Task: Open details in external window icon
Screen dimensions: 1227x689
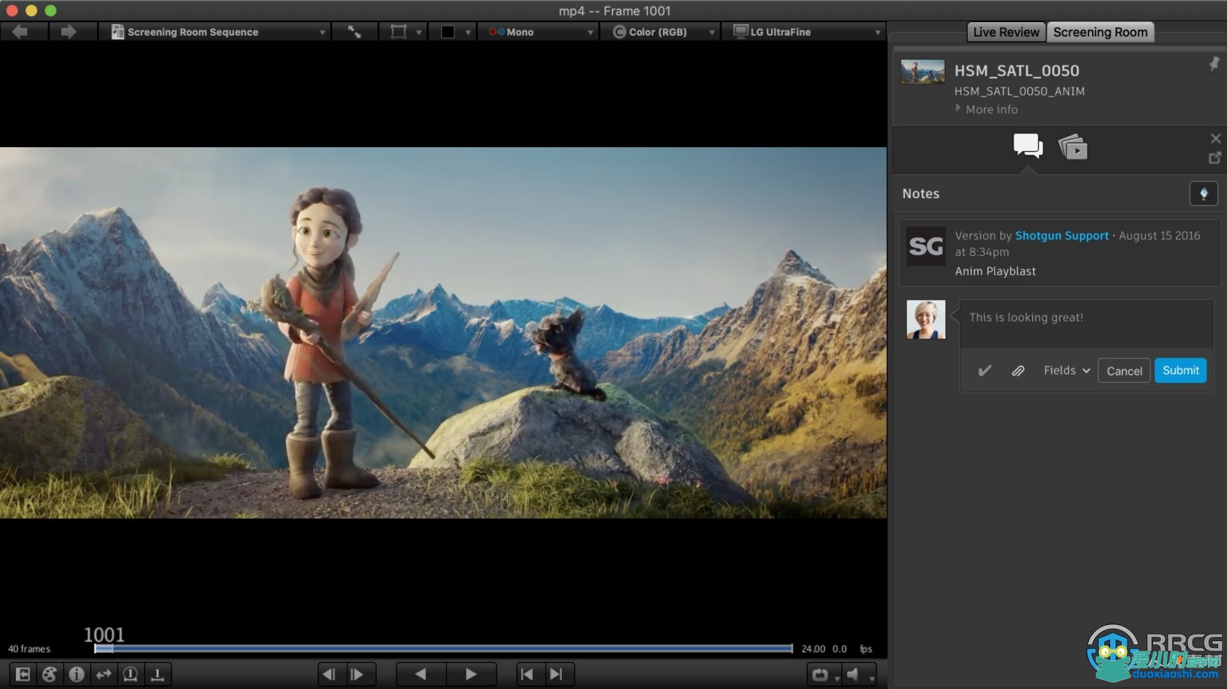Action: (x=1215, y=157)
